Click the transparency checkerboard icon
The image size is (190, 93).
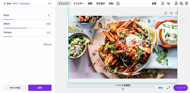(163, 3)
